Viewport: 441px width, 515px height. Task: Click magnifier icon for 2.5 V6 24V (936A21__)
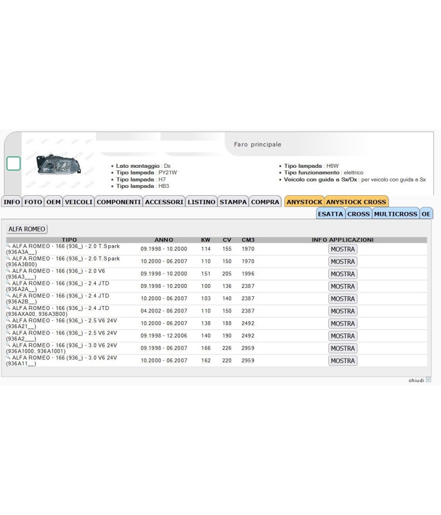(8, 320)
